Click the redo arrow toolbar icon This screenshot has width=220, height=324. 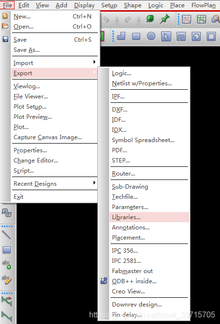(128, 20)
